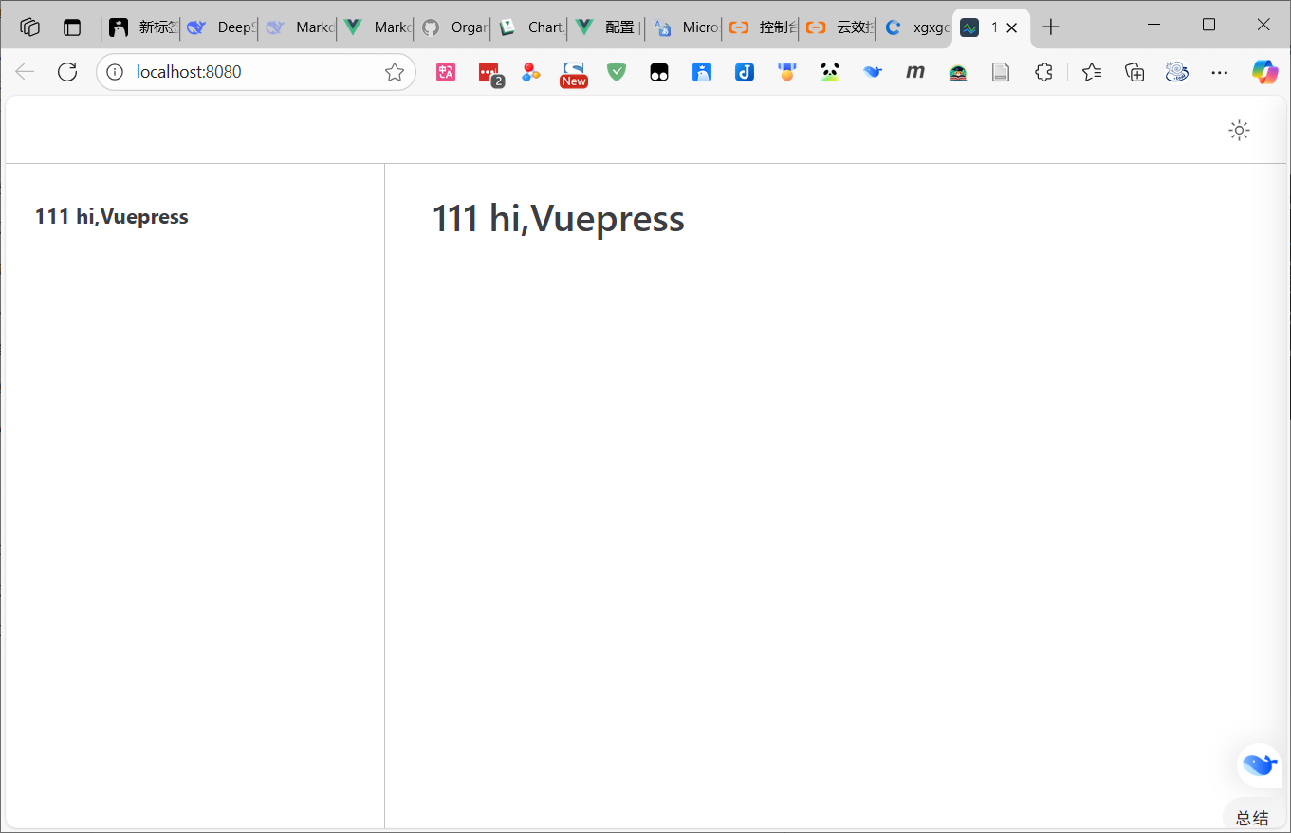Minimize the browser window

(x=1153, y=25)
